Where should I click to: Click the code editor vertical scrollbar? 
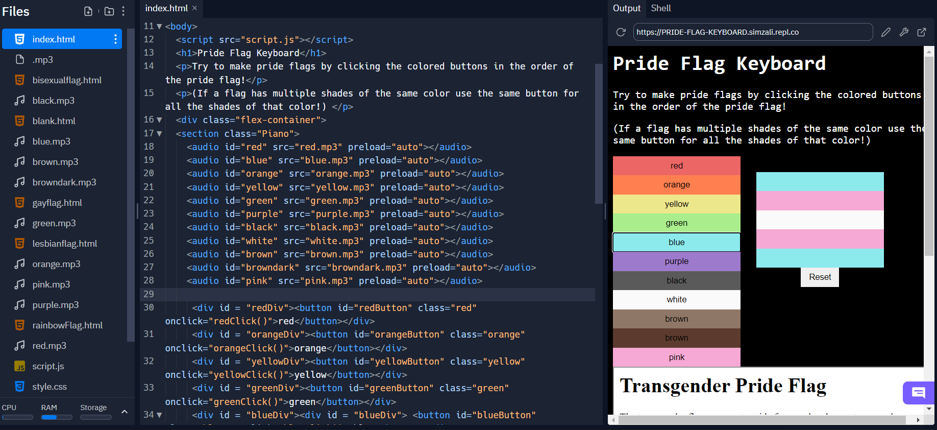point(599,134)
